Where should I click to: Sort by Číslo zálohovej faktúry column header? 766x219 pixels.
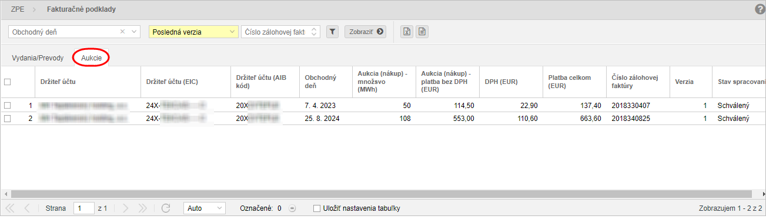[638, 82]
